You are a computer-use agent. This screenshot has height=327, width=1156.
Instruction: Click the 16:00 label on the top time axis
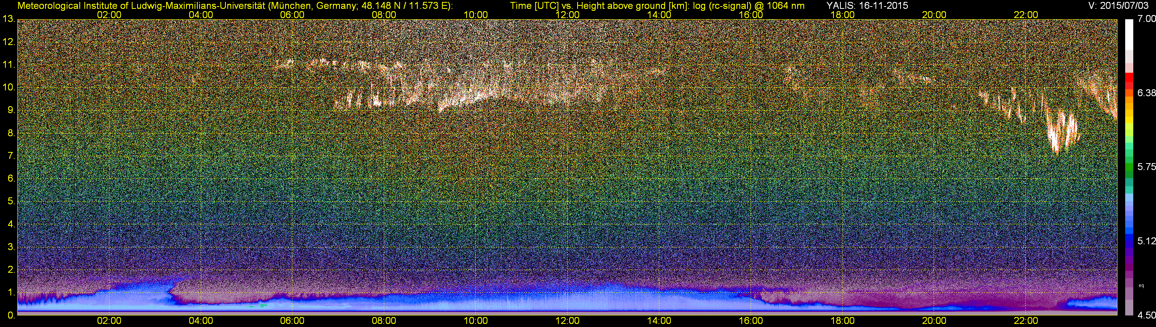pos(751,15)
